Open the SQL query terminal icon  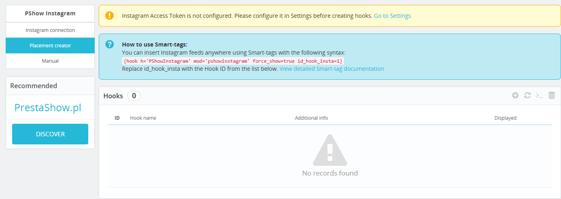coord(540,95)
